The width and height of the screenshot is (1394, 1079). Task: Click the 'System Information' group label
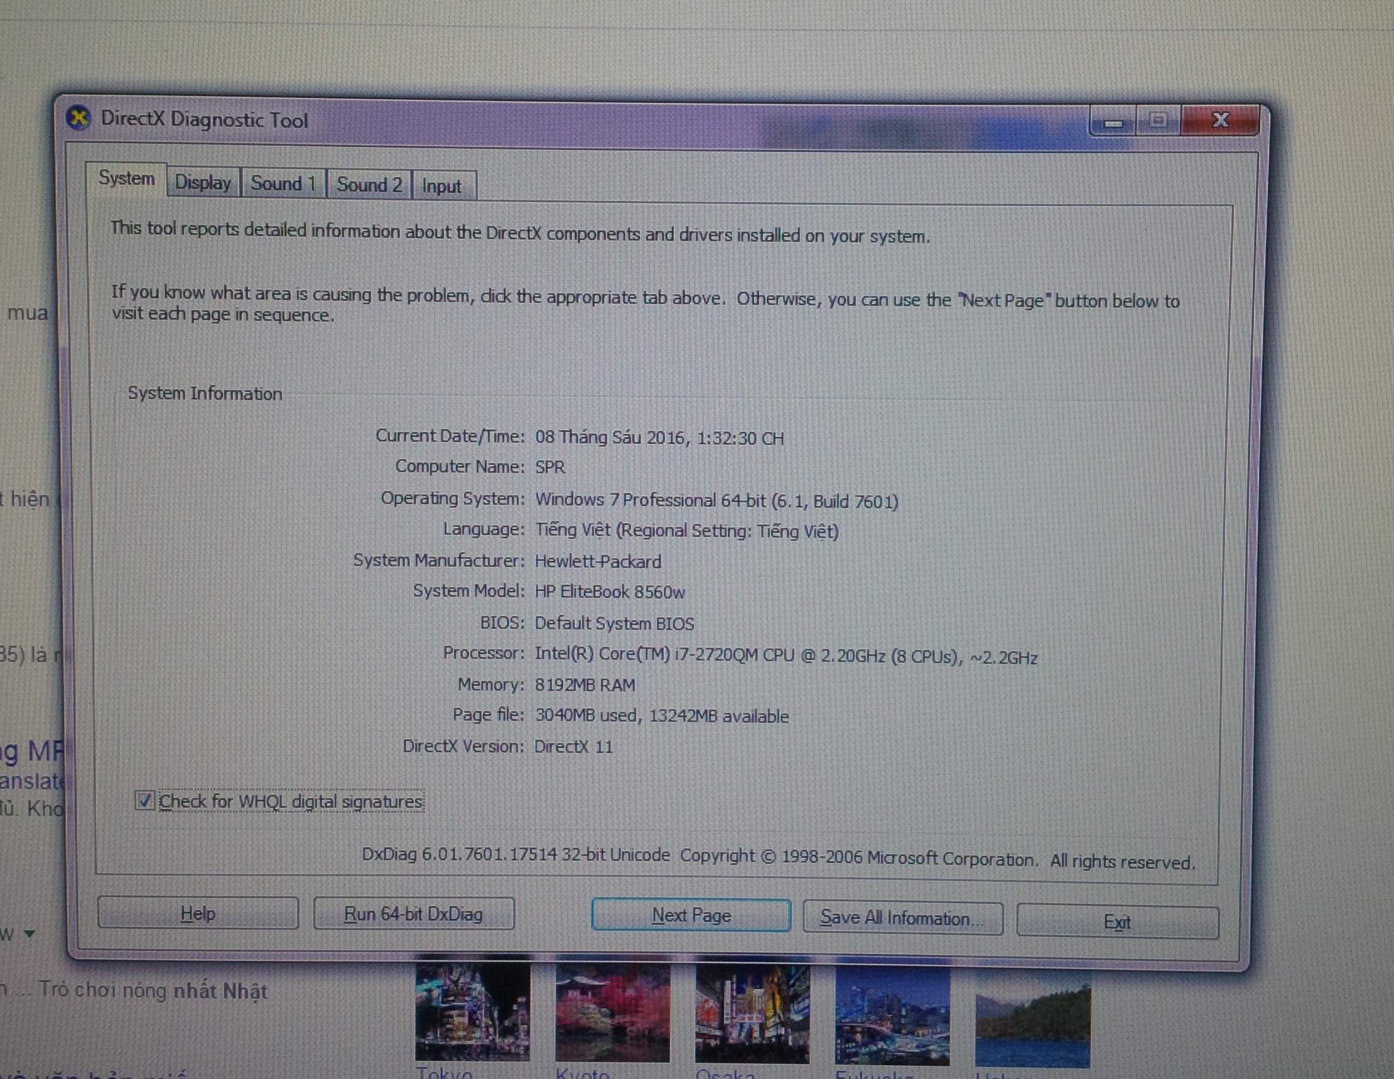(205, 393)
